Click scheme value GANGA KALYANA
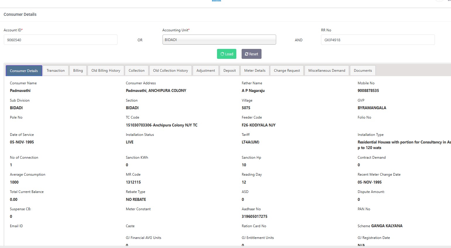 click(387, 226)
